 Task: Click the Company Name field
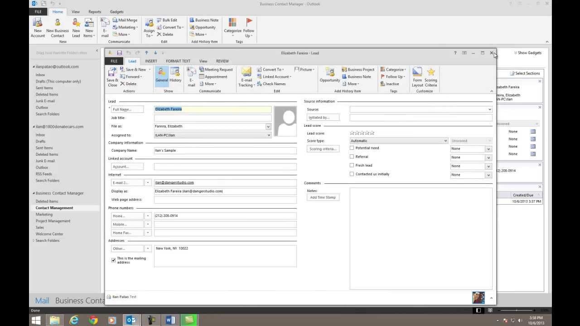pos(225,150)
